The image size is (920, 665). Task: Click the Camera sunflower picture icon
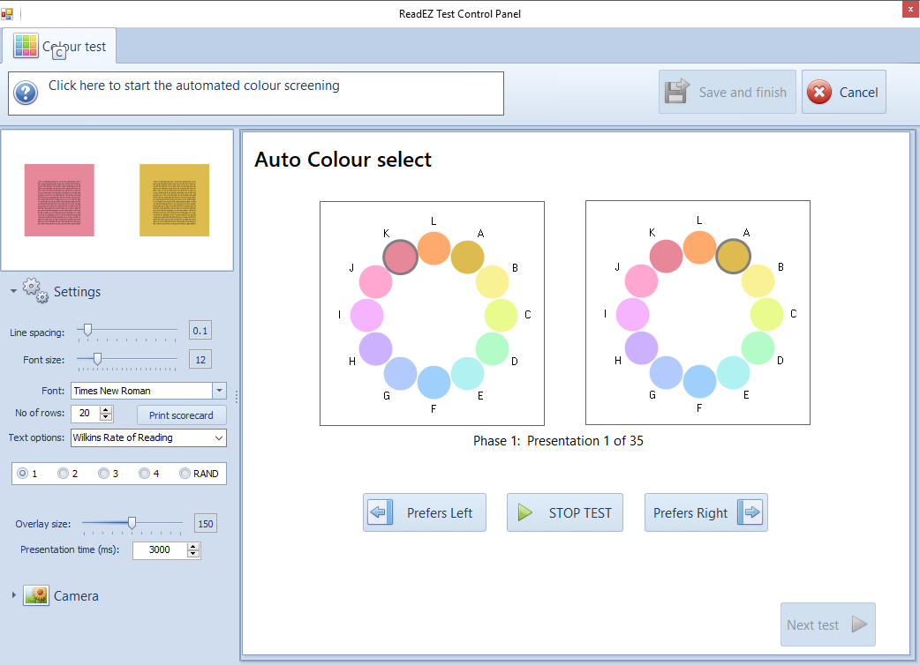(36, 596)
